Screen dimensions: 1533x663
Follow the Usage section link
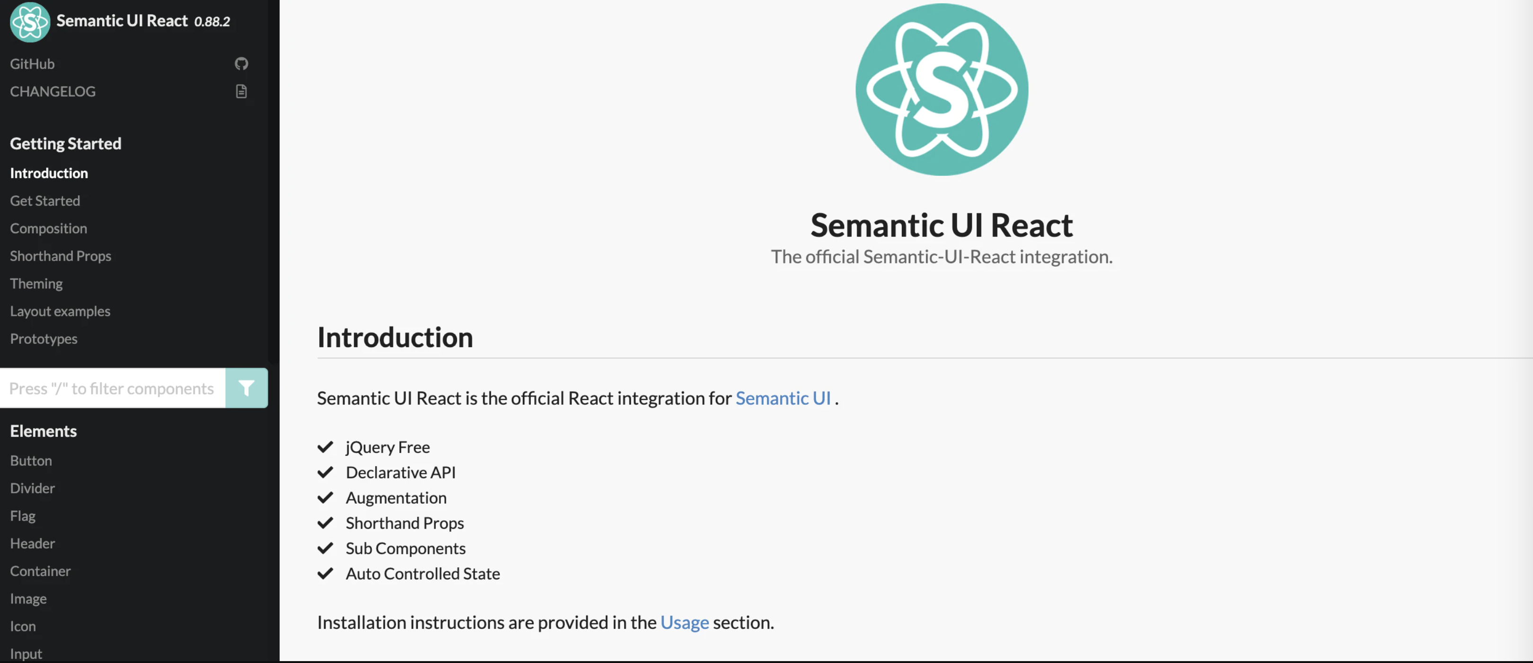684,622
